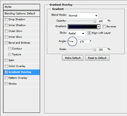Select the Pattern Overlay label row
This screenshot has height=116, width=127.
tap(18, 78)
